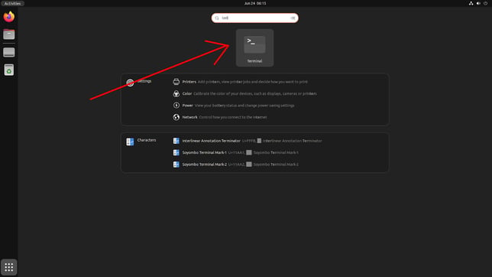Launch the Terminal app from search results
This screenshot has height=277, width=492.
pos(254,47)
